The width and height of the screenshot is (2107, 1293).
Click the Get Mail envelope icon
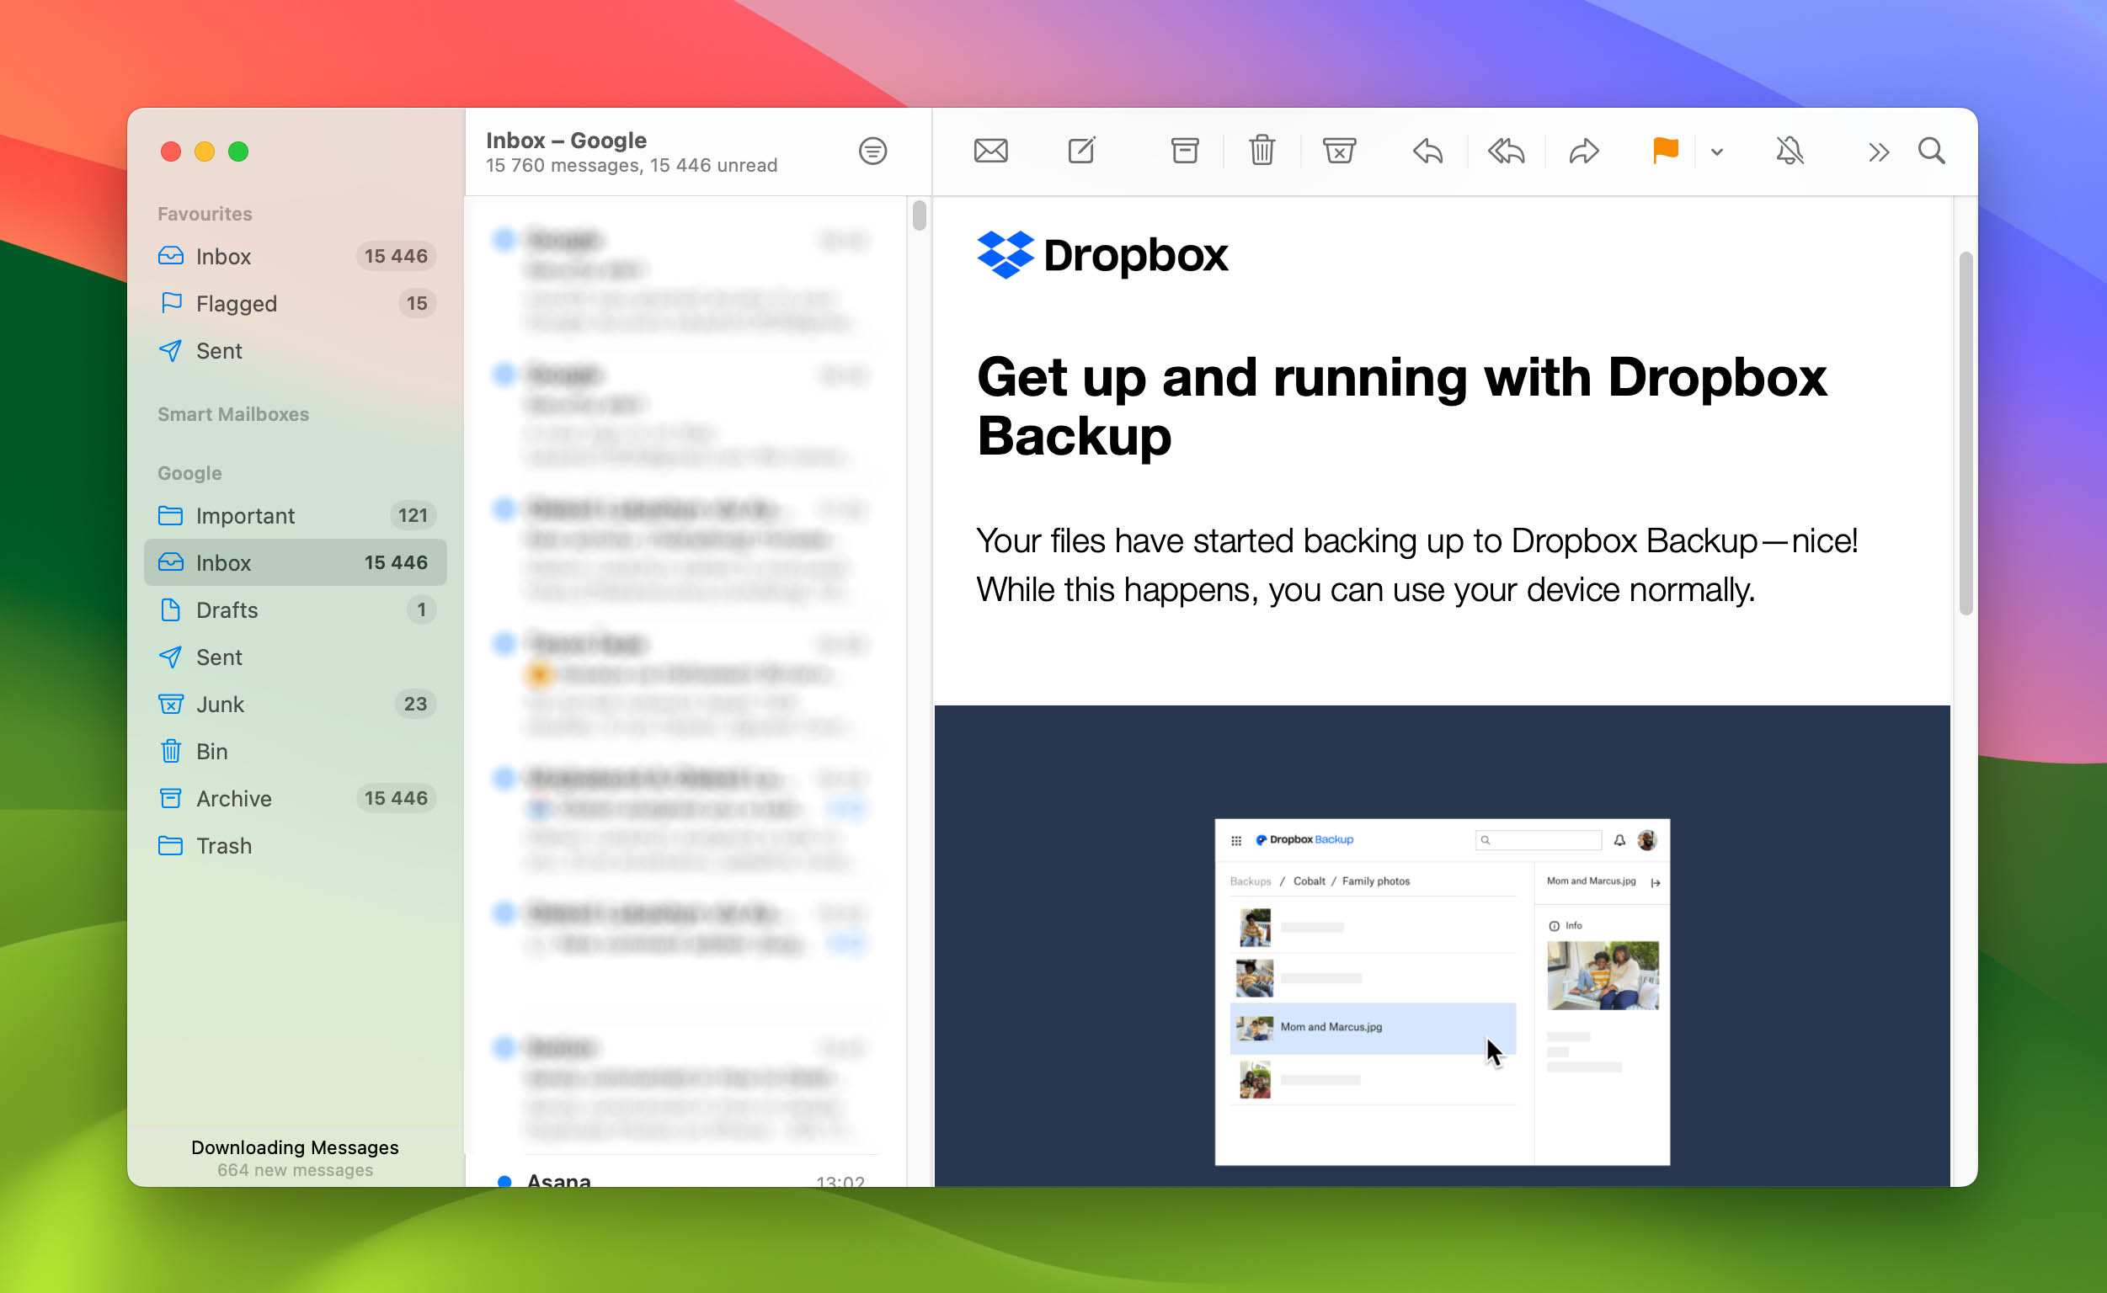[990, 152]
